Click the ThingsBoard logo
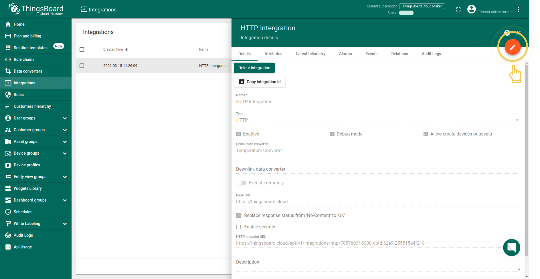The width and height of the screenshot is (540, 279). 36,9
